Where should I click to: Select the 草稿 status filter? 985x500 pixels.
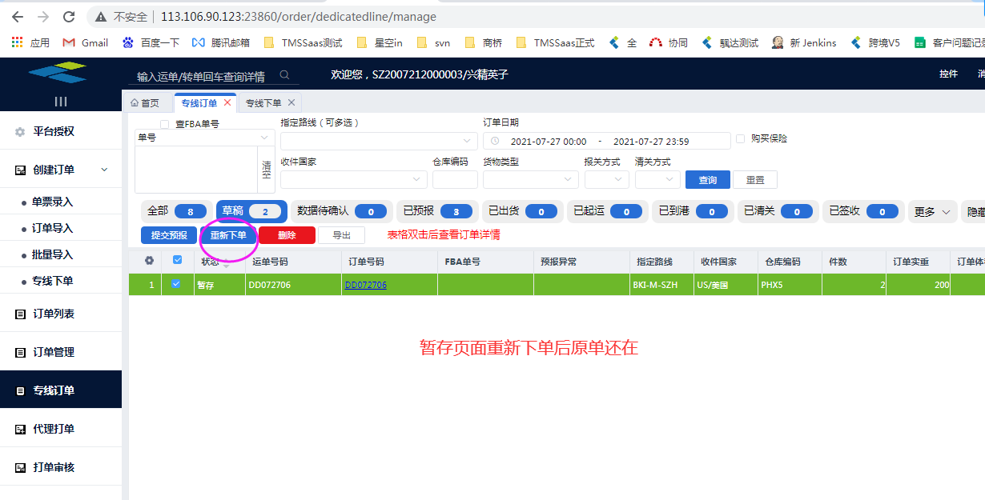tap(251, 211)
